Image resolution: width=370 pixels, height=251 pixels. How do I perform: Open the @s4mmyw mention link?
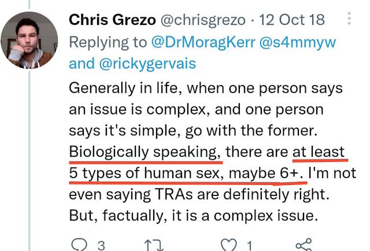(298, 42)
